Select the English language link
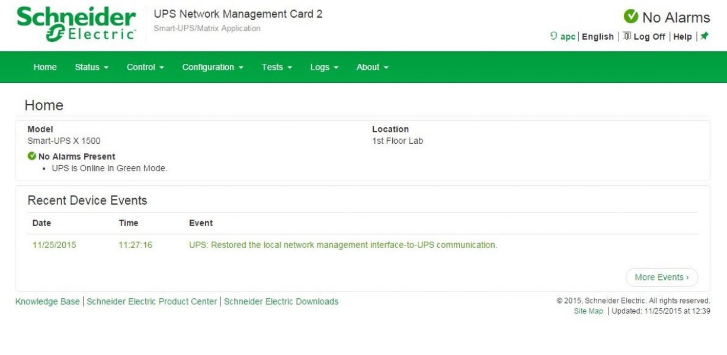 tap(598, 37)
